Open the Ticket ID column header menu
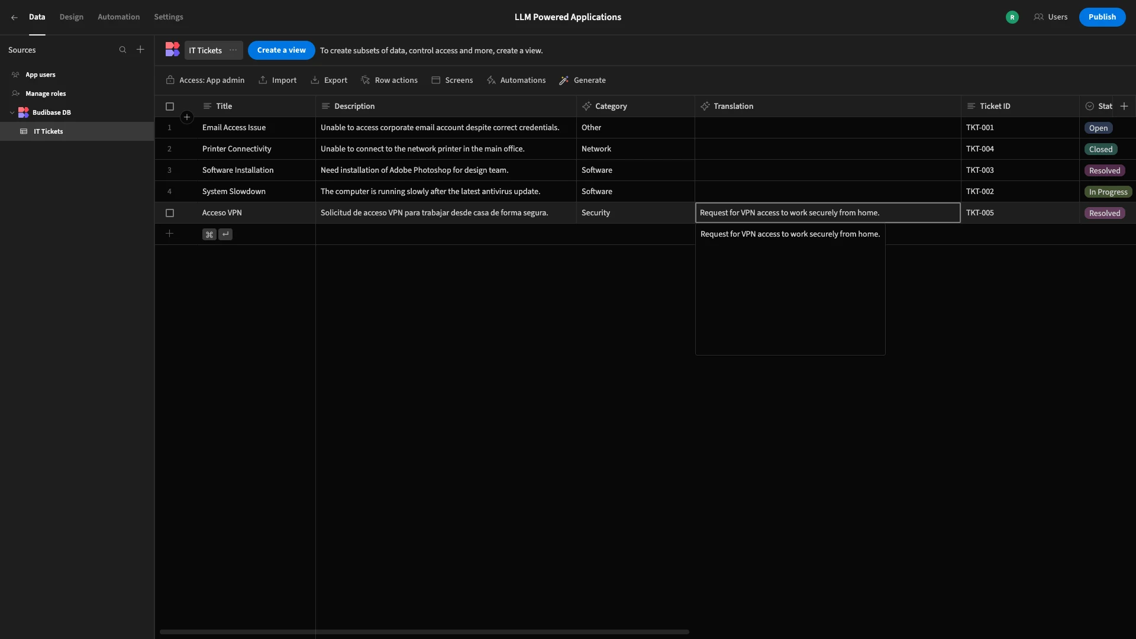This screenshot has width=1136, height=639. (1020, 106)
